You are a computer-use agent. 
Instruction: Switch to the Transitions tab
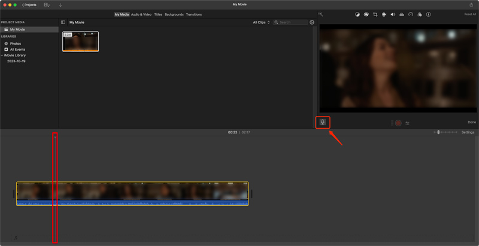tap(193, 14)
